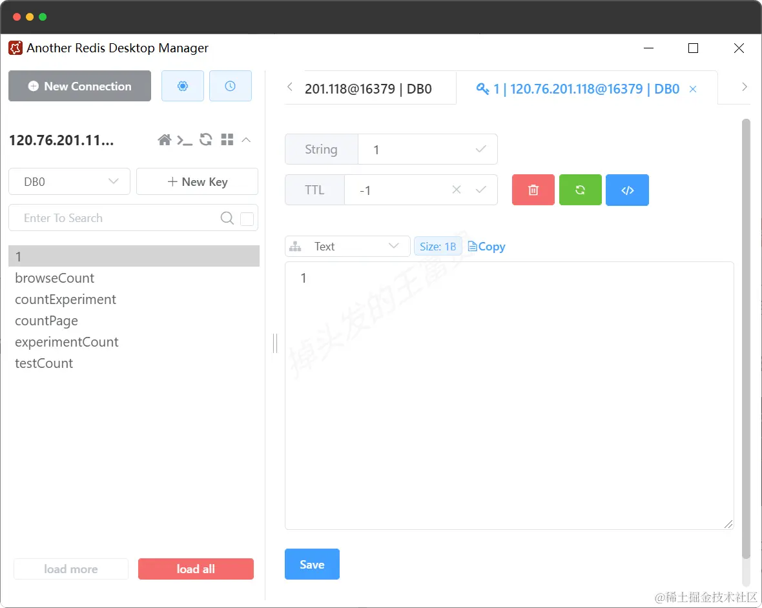The image size is (762, 608).
Task: Click the Copy link
Action: [486, 247]
